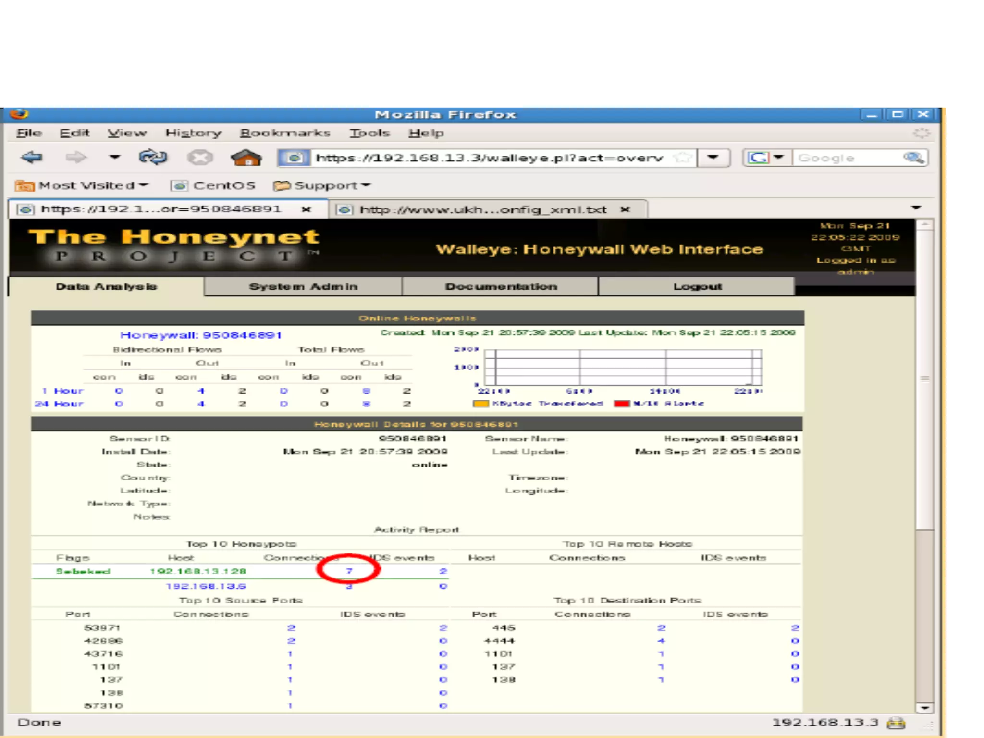Image resolution: width=984 pixels, height=738 pixels.
Task: Open the back history dropdown arrow
Action: click(x=114, y=157)
